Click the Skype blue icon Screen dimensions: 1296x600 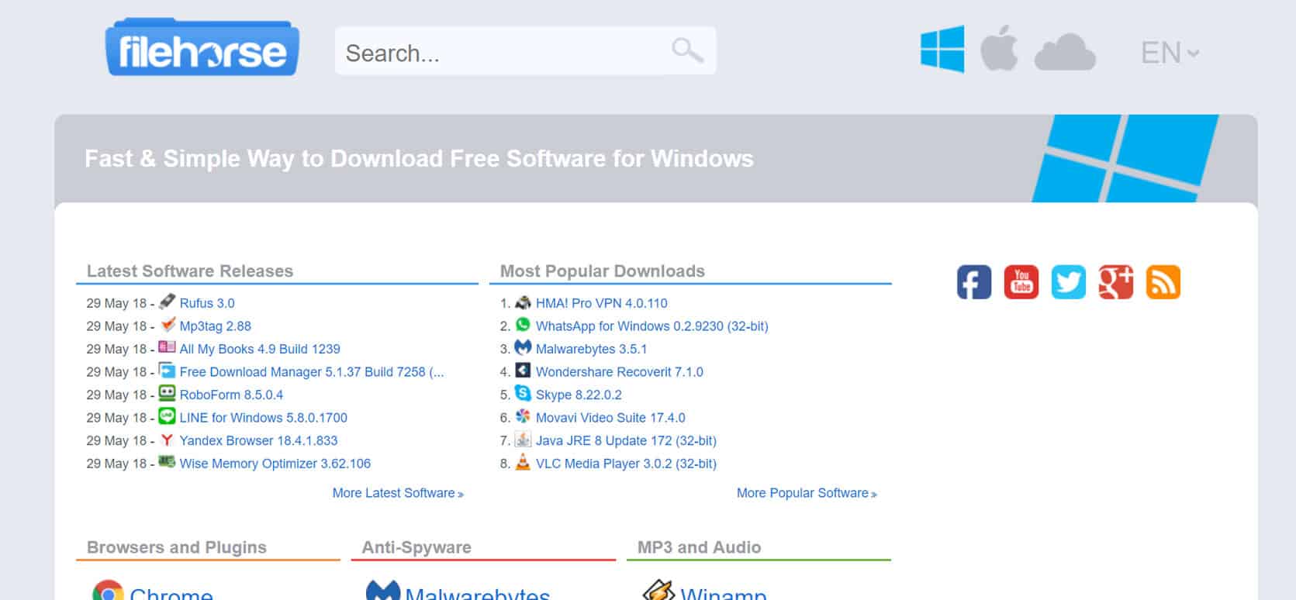click(x=524, y=393)
